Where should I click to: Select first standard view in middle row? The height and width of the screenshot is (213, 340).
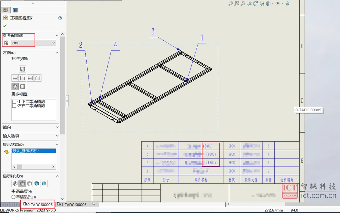15,78
